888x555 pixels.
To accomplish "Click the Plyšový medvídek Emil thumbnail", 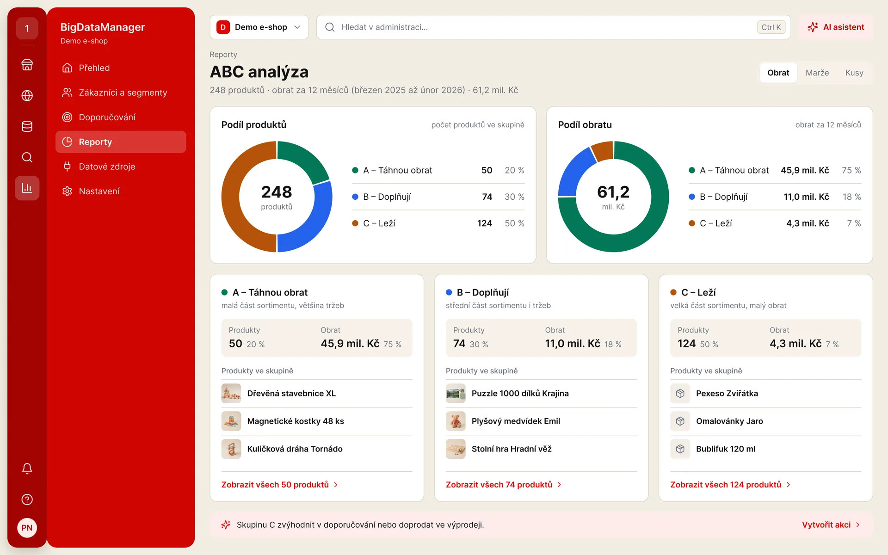I will (x=456, y=421).
